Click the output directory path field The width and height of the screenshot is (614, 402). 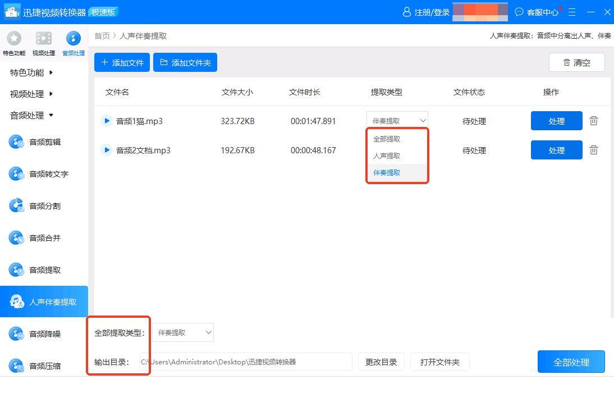(x=245, y=362)
